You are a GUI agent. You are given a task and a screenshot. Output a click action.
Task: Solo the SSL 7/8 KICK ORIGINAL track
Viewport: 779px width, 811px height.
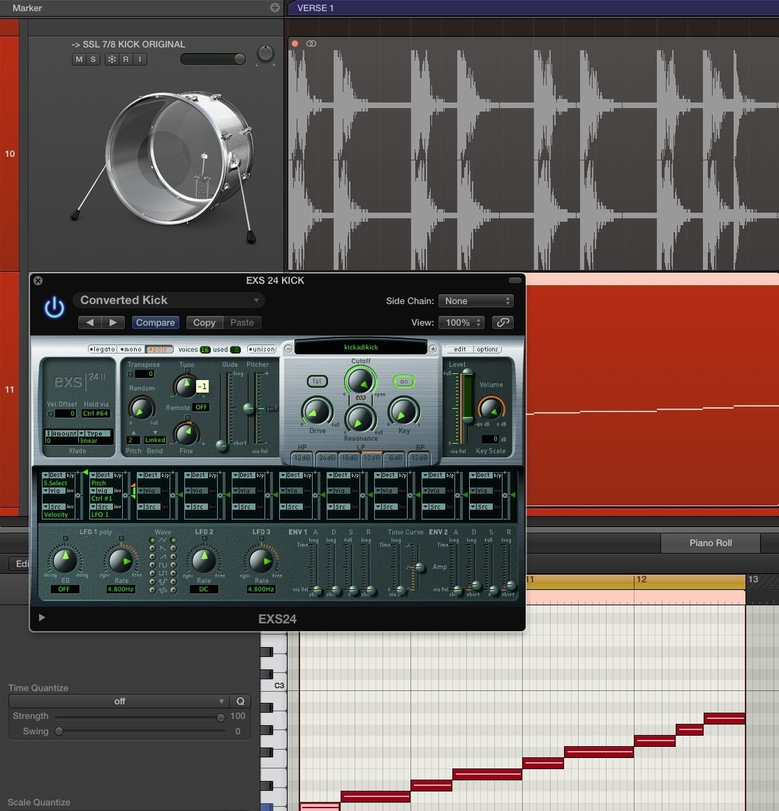point(93,59)
